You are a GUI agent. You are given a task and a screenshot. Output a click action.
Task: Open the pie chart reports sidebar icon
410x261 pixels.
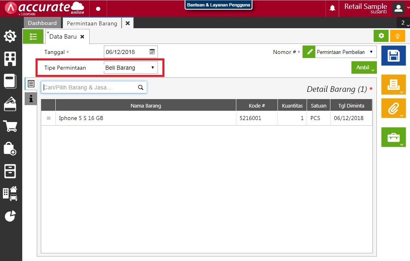10,216
